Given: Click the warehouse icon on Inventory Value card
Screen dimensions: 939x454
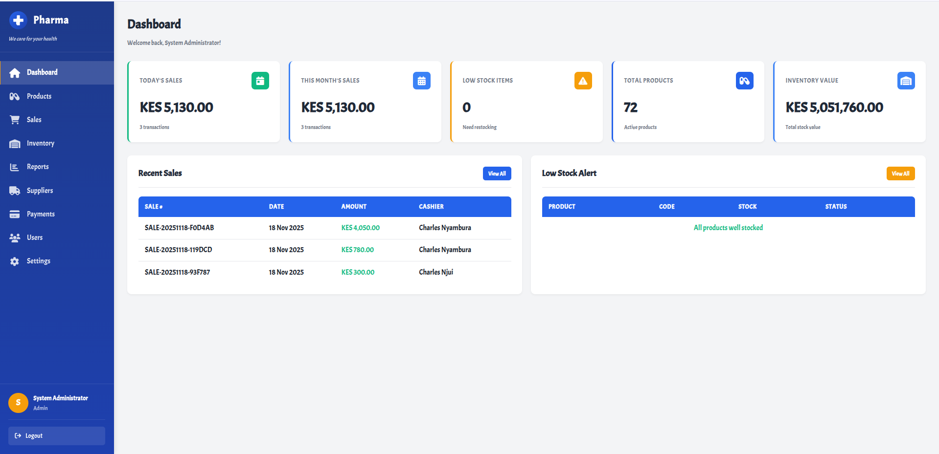Looking at the screenshot, I should (906, 81).
